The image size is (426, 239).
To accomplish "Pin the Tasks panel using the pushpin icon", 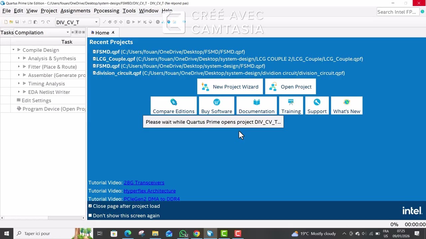I will click(x=76, y=32).
